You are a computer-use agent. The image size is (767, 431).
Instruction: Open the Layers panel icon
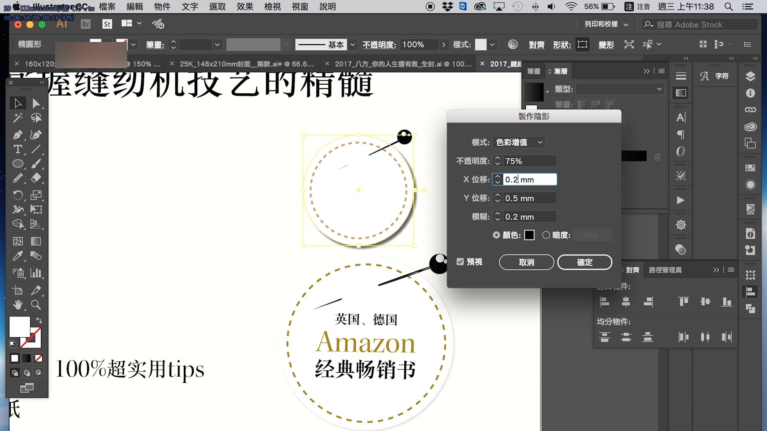(750, 76)
